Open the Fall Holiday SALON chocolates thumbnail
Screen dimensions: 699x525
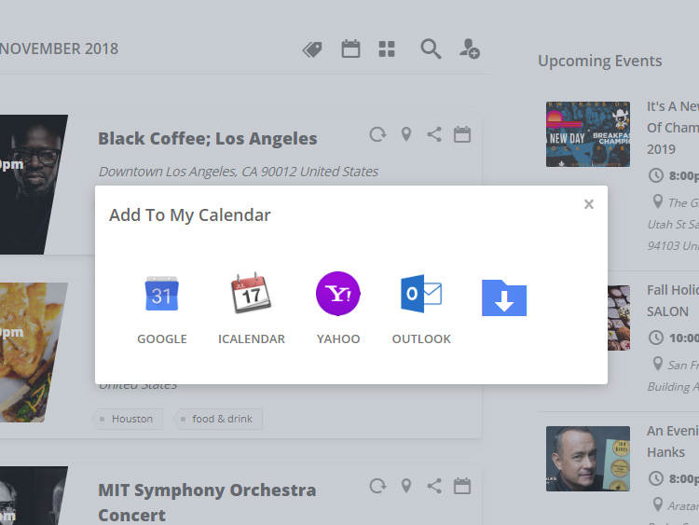[619, 318]
